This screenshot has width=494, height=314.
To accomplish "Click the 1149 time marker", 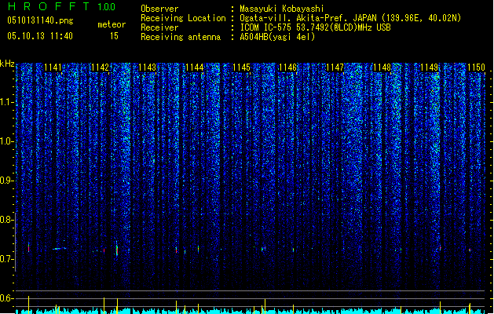I will (x=430, y=68).
